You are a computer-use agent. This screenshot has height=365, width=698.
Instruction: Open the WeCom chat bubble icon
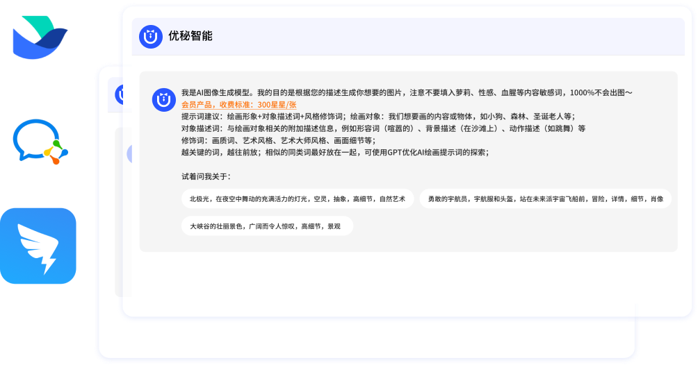pos(38,142)
